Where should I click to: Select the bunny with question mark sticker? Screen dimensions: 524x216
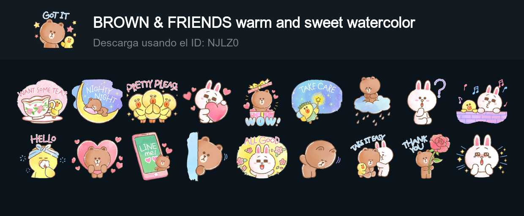[427, 101]
